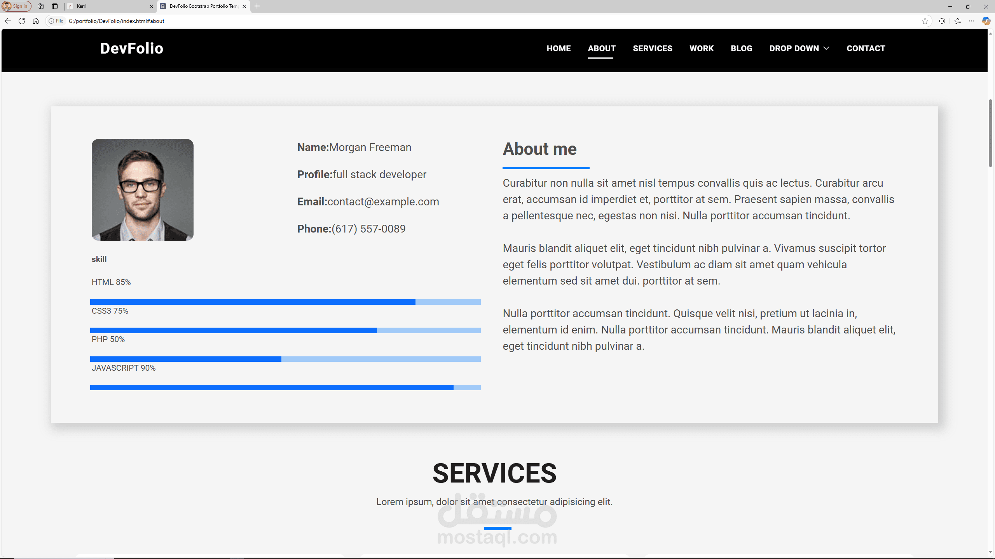Click the Sign in profile button
The image size is (995, 559).
point(16,6)
